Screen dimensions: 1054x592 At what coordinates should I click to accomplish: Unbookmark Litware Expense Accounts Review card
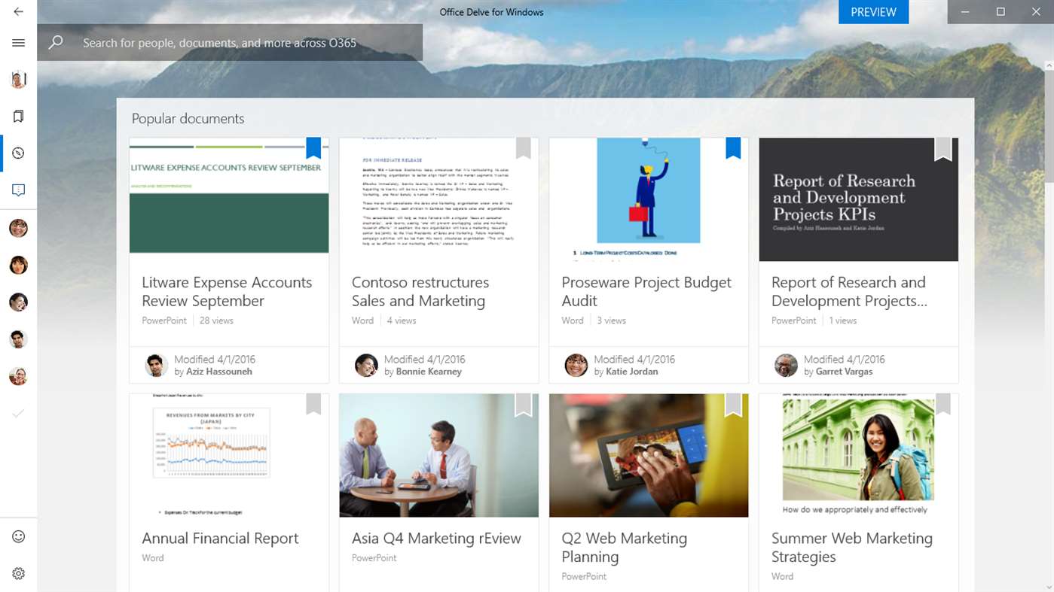coord(313,148)
